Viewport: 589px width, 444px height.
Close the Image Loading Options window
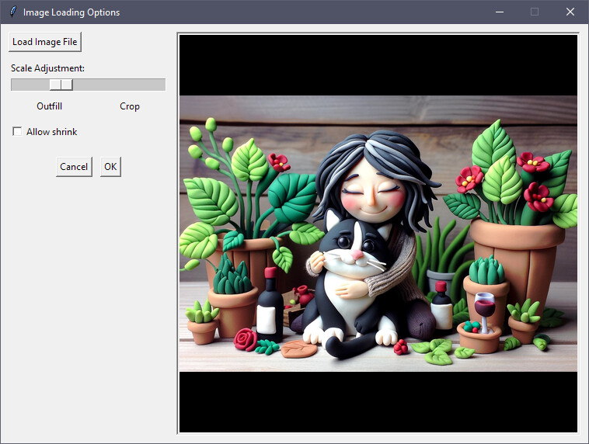(x=570, y=12)
